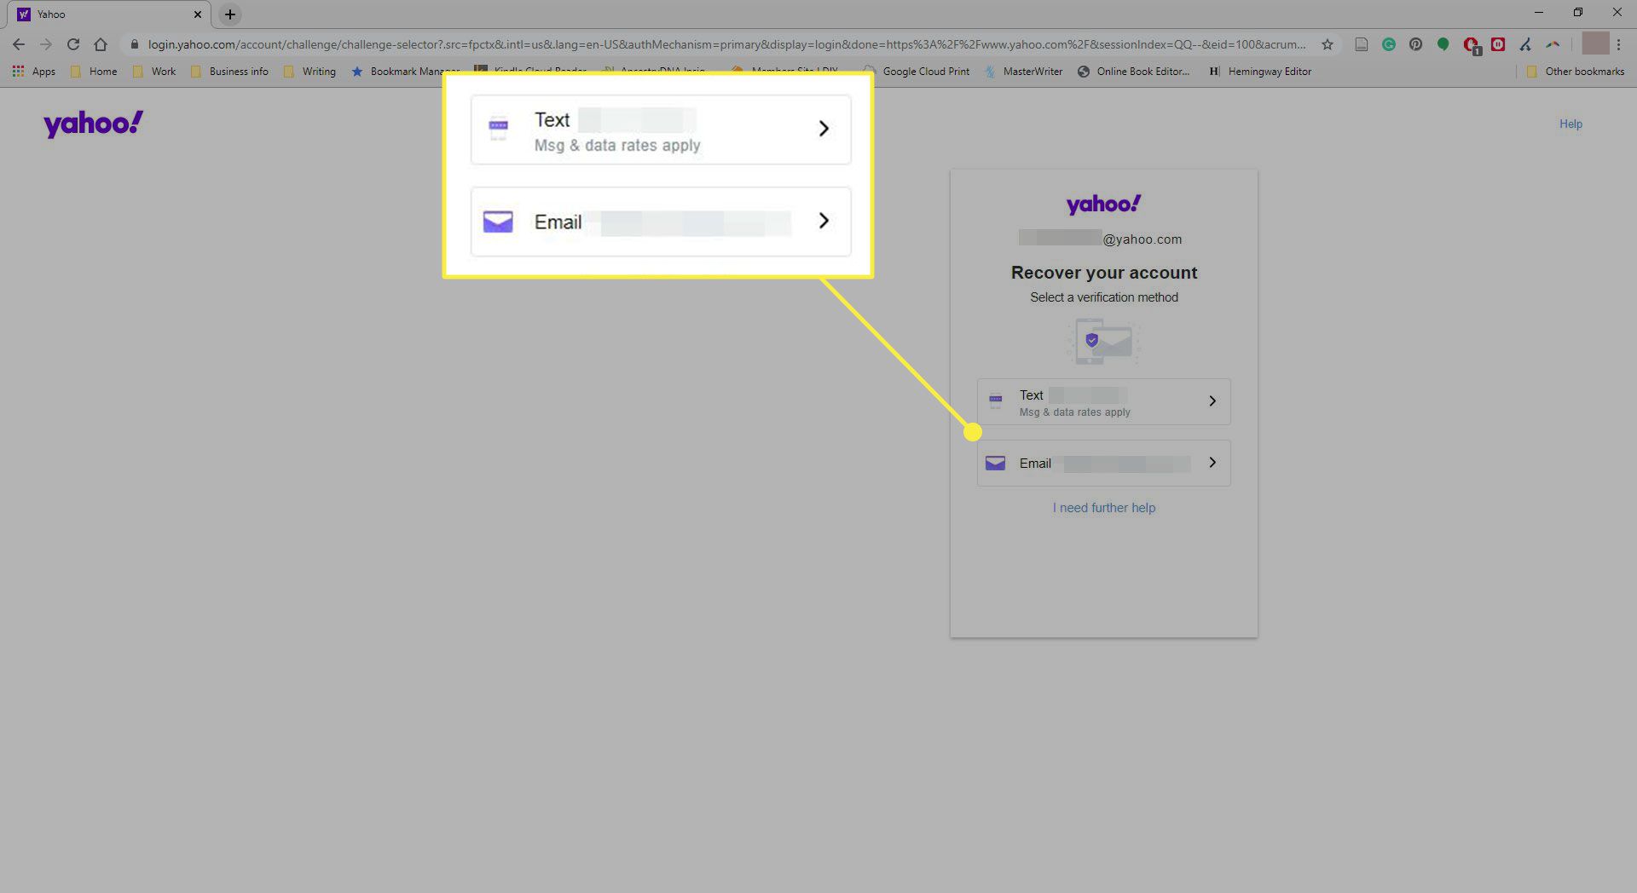This screenshot has width=1637, height=893.
Task: Choose Text verification method
Action: tap(1103, 401)
